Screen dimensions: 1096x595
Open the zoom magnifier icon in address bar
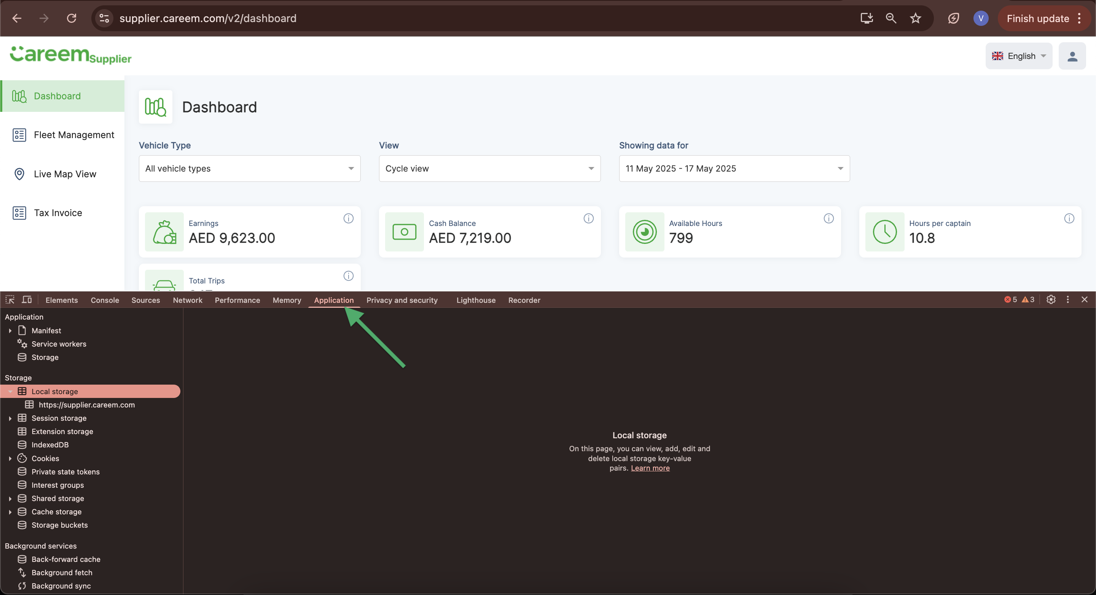[891, 18]
